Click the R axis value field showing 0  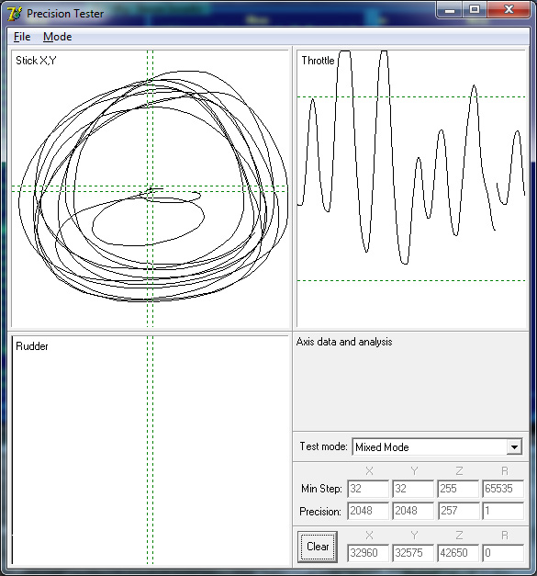(503, 553)
